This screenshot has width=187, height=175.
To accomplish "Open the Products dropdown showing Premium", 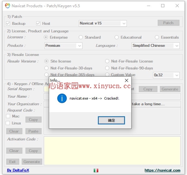I will pyautogui.click(x=63, y=46).
